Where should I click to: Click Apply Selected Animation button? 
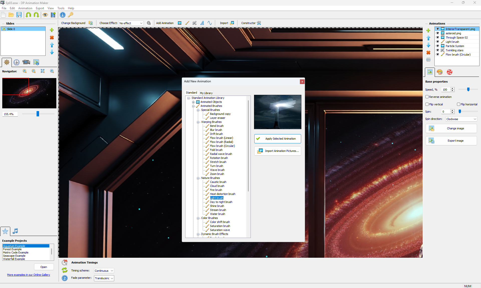pyautogui.click(x=278, y=139)
